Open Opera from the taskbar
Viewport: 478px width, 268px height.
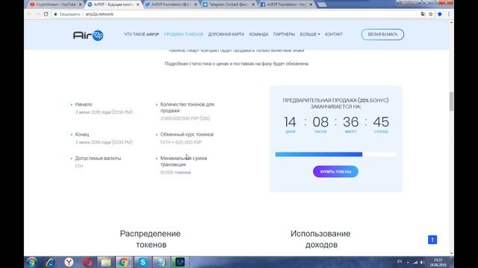pyautogui.click(x=87, y=262)
